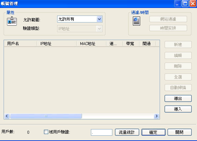The image size is (197, 141).
Task: Click the 導入 button
Action: point(178,109)
